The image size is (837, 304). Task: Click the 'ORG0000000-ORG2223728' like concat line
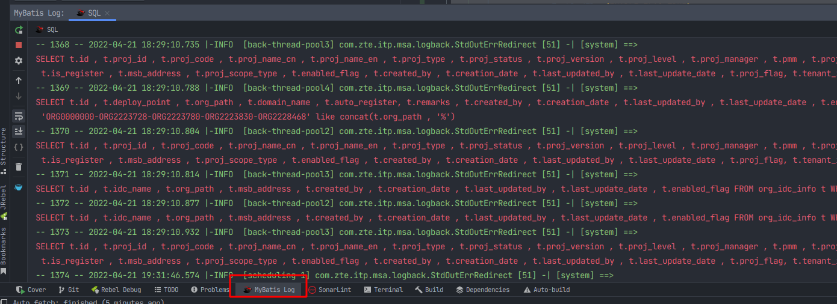(x=248, y=117)
